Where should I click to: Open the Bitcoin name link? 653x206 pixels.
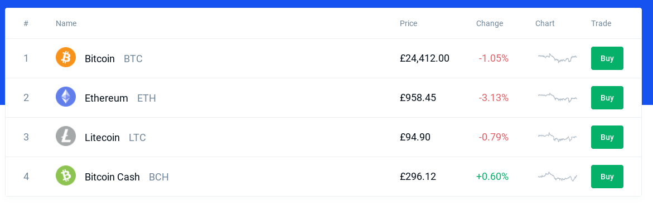[x=99, y=58]
